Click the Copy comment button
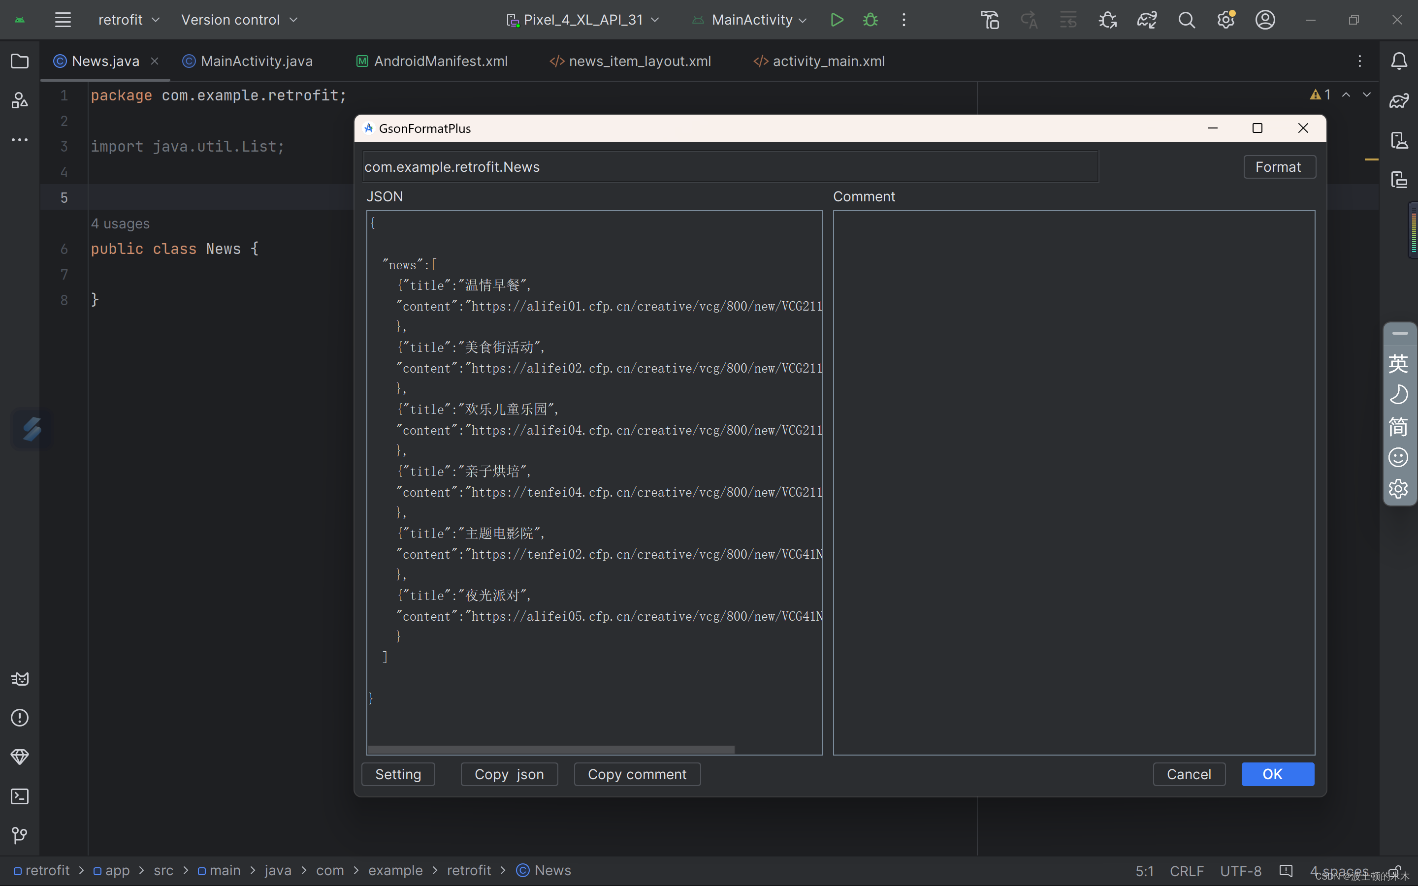This screenshot has width=1418, height=886. [x=637, y=774]
